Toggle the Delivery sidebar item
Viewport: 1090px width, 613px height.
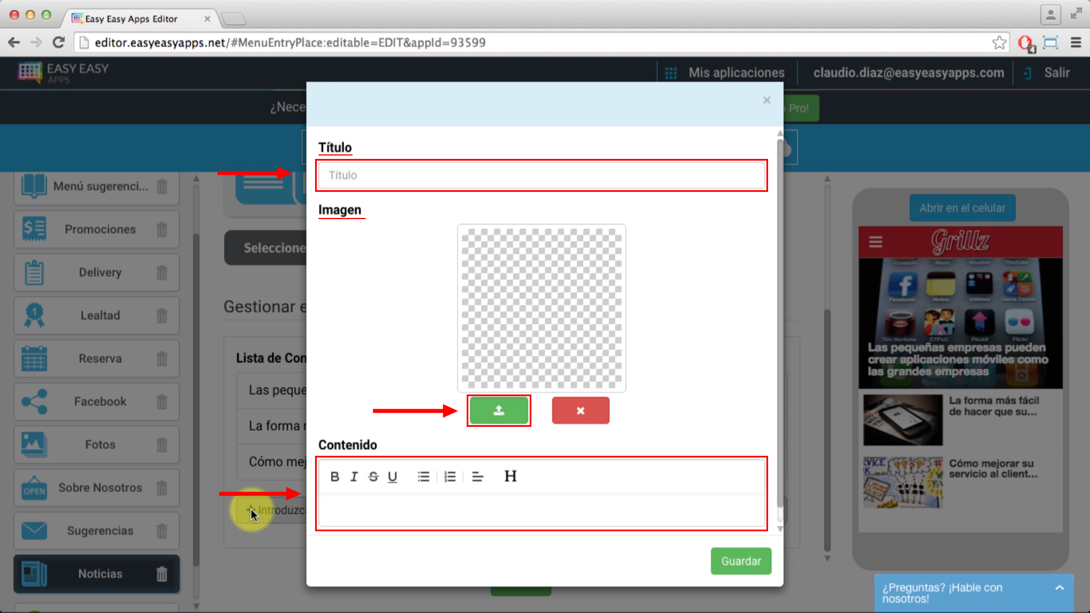pyautogui.click(x=99, y=272)
